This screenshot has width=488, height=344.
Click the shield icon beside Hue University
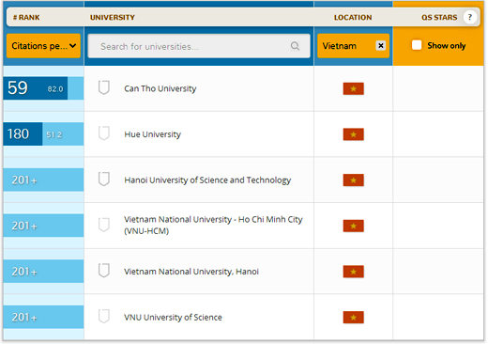(x=104, y=133)
